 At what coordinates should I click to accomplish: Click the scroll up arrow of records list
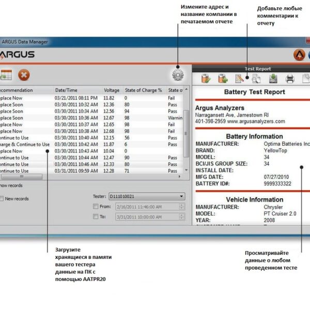click(186, 89)
